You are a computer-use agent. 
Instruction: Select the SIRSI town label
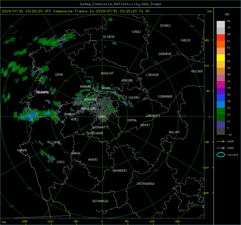61,162
